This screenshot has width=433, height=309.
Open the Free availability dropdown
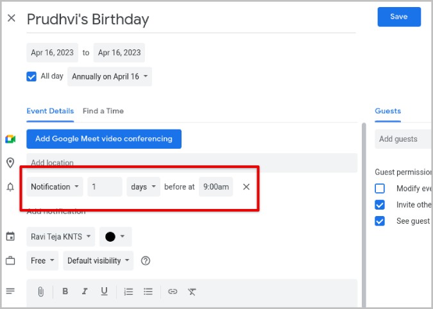[42, 261]
